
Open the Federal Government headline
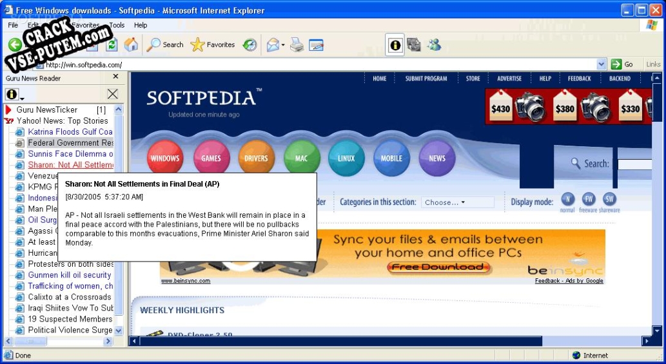[70, 142]
